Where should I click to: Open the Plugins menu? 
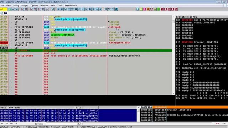25,6
